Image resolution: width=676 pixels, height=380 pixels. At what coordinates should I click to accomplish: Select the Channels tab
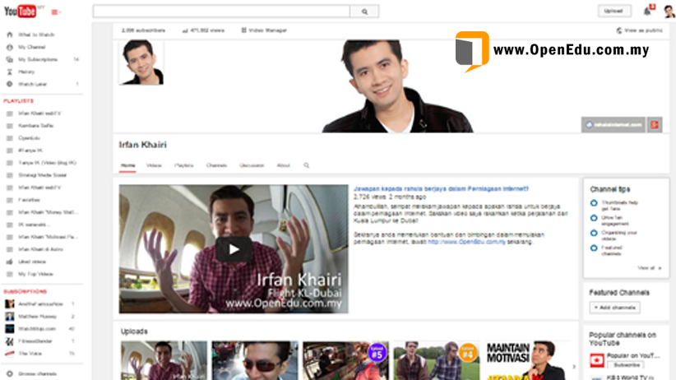216,165
